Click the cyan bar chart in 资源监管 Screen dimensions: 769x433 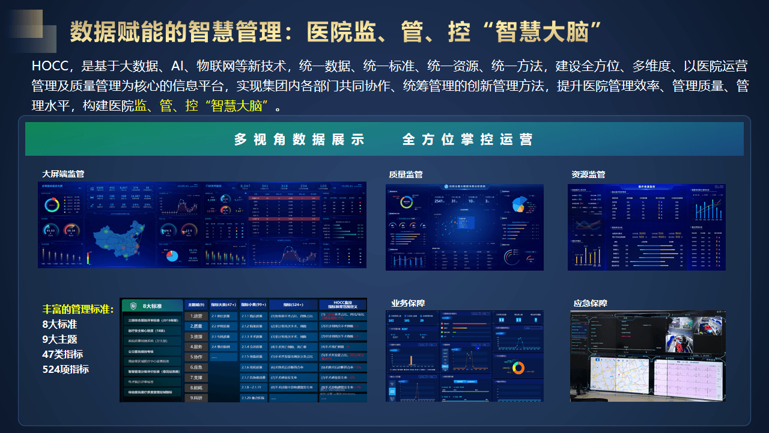(x=709, y=207)
